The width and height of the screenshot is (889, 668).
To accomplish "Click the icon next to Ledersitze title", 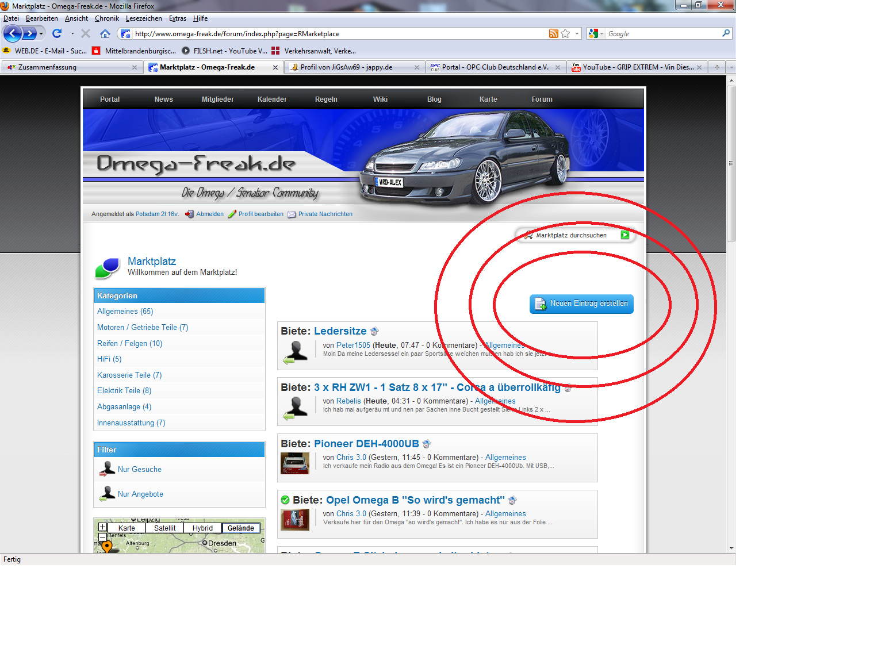I will coord(374,331).
